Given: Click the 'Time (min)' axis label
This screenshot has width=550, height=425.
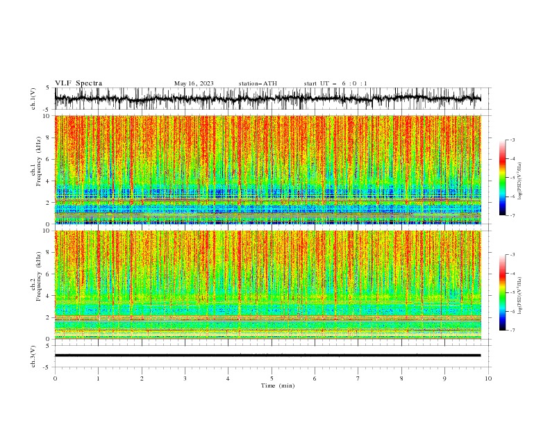Looking at the screenshot, I should [x=278, y=385].
